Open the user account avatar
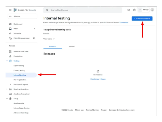The image size is (162, 122). pos(152,10)
